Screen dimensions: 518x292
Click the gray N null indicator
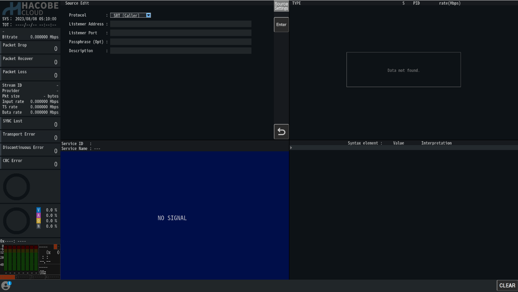click(39, 226)
